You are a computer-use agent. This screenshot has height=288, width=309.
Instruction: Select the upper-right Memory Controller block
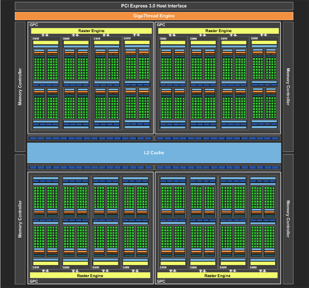[288, 86]
